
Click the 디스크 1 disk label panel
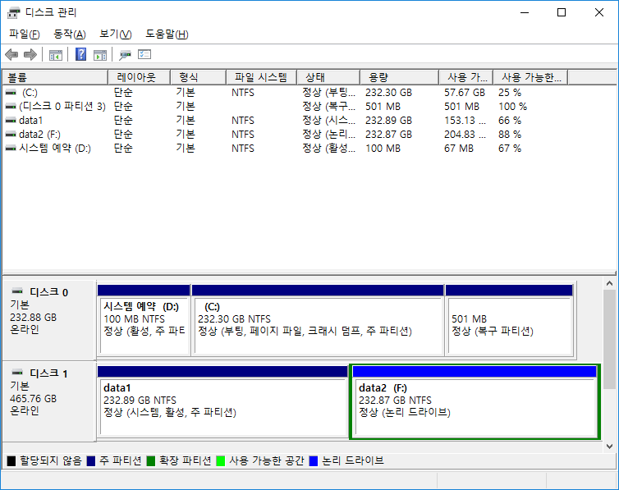click(49, 399)
